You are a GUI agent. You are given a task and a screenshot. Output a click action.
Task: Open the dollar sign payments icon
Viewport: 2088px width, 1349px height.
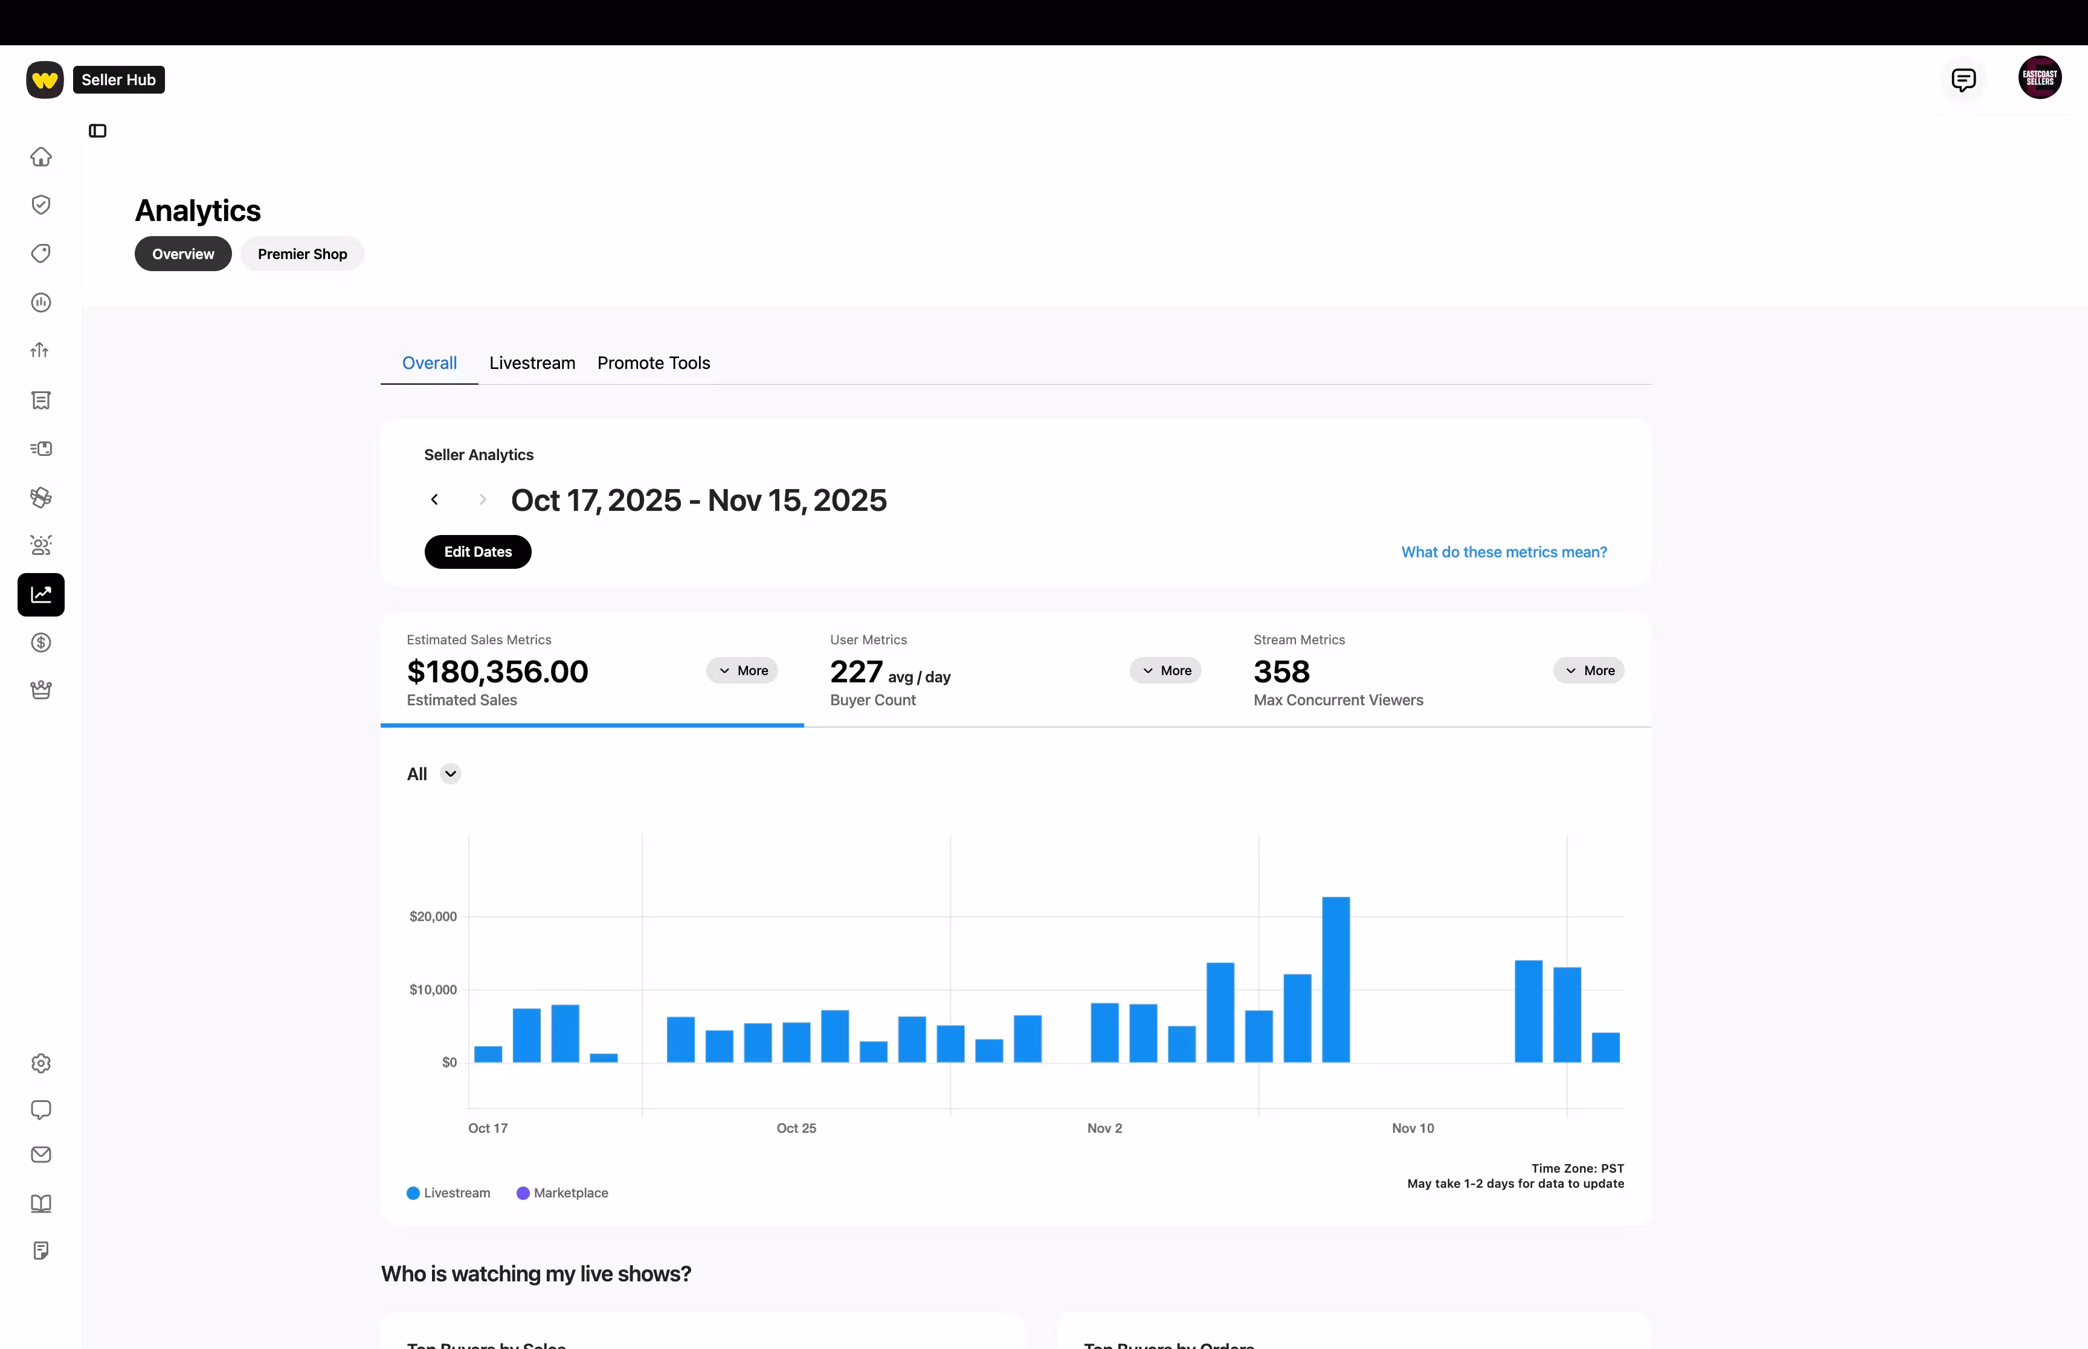40,643
